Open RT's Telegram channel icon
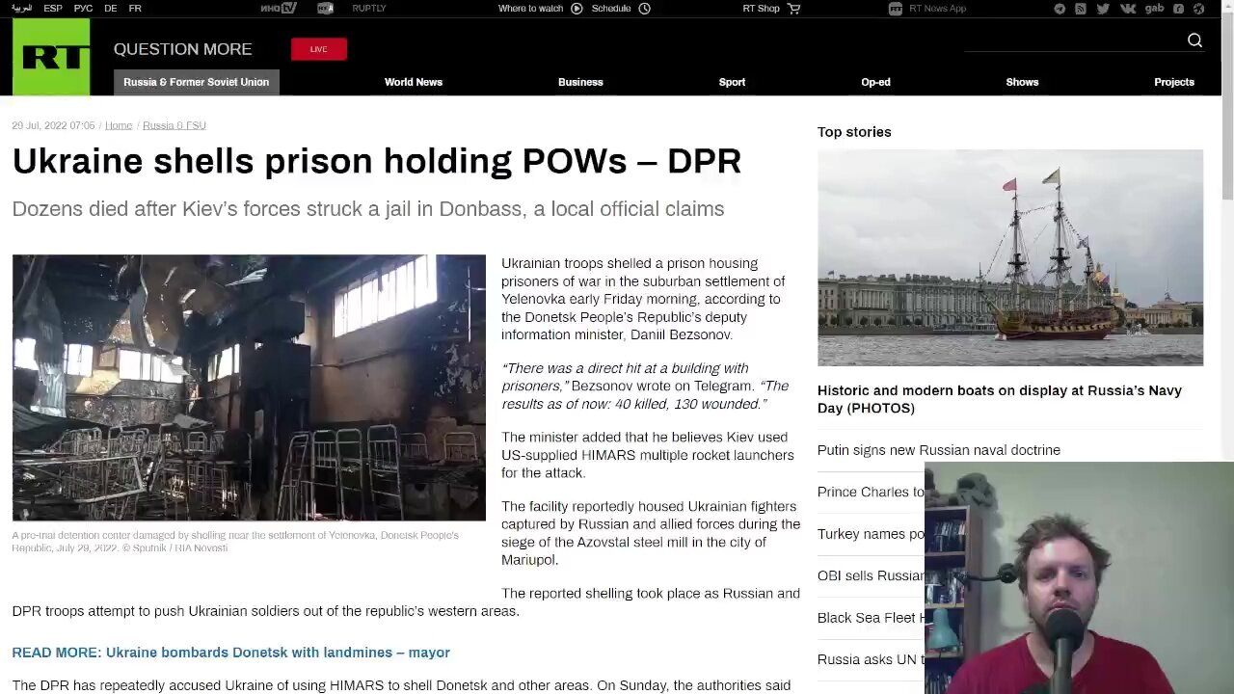The height and width of the screenshot is (694, 1234). (1060, 9)
